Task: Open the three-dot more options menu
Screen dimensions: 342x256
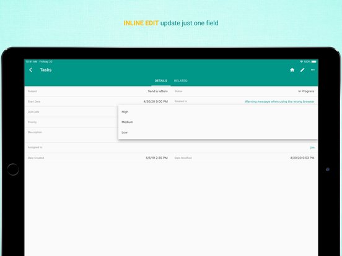Action: pos(313,70)
